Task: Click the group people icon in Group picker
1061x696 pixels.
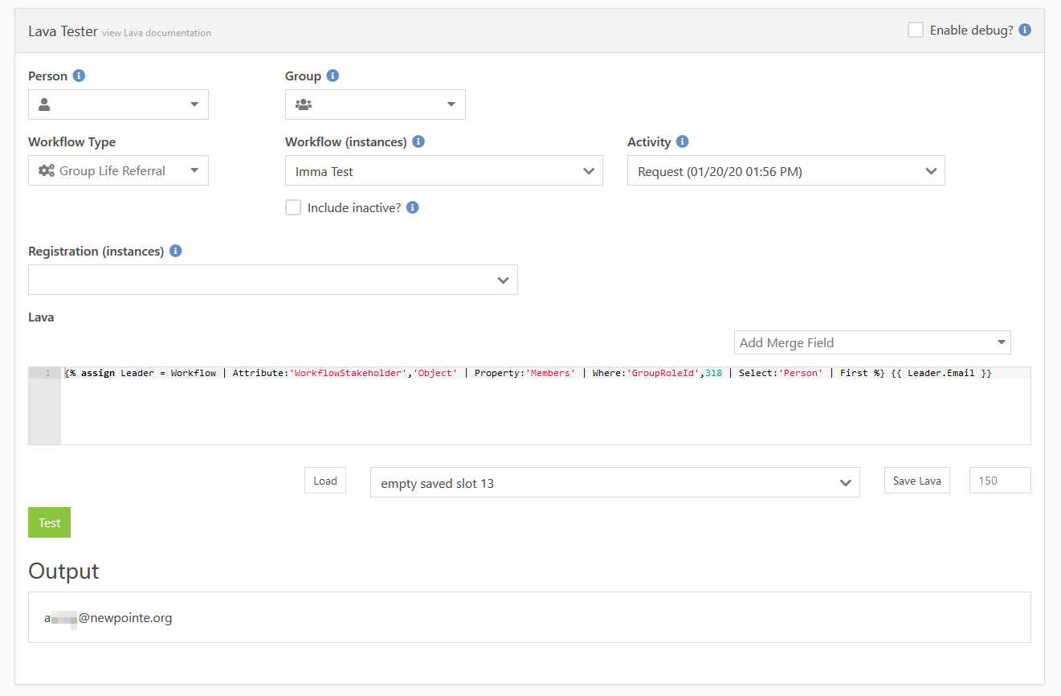Action: 304,104
